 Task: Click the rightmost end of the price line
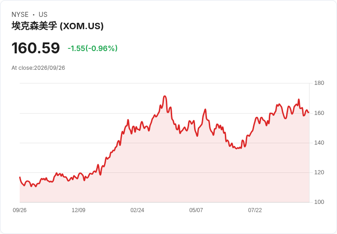(x=309, y=112)
